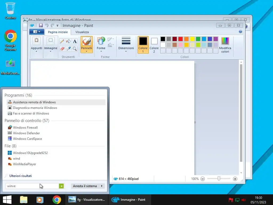Open Fax e scanner di Windows result
Image resolution: width=273 pixels, height=205 pixels.
[x=56, y=113]
